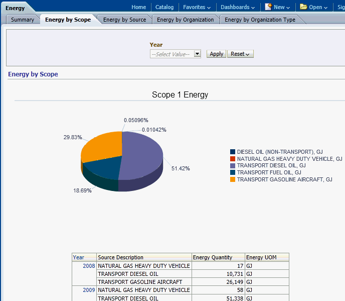Screen dimensions: 345x301
Task: Click the Transport Fuel Oil legend swatch
Action: tap(233, 172)
